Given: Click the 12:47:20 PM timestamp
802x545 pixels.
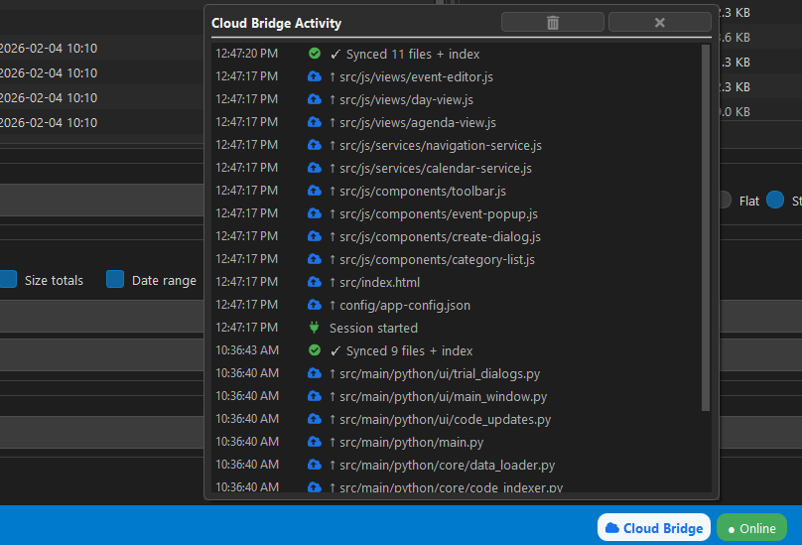Looking at the screenshot, I should [x=246, y=54].
